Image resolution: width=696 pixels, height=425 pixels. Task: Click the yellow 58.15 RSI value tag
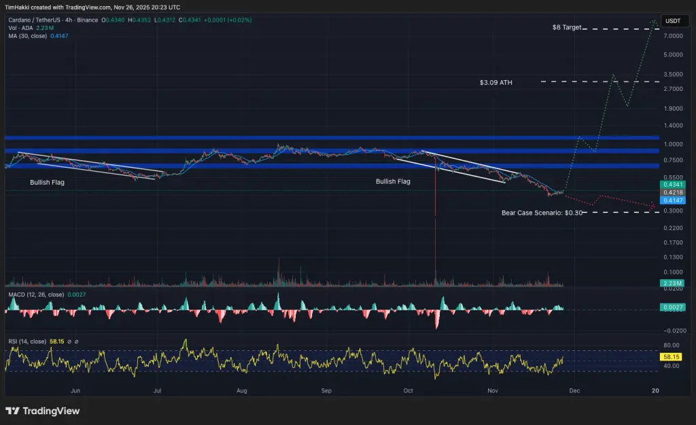point(672,356)
